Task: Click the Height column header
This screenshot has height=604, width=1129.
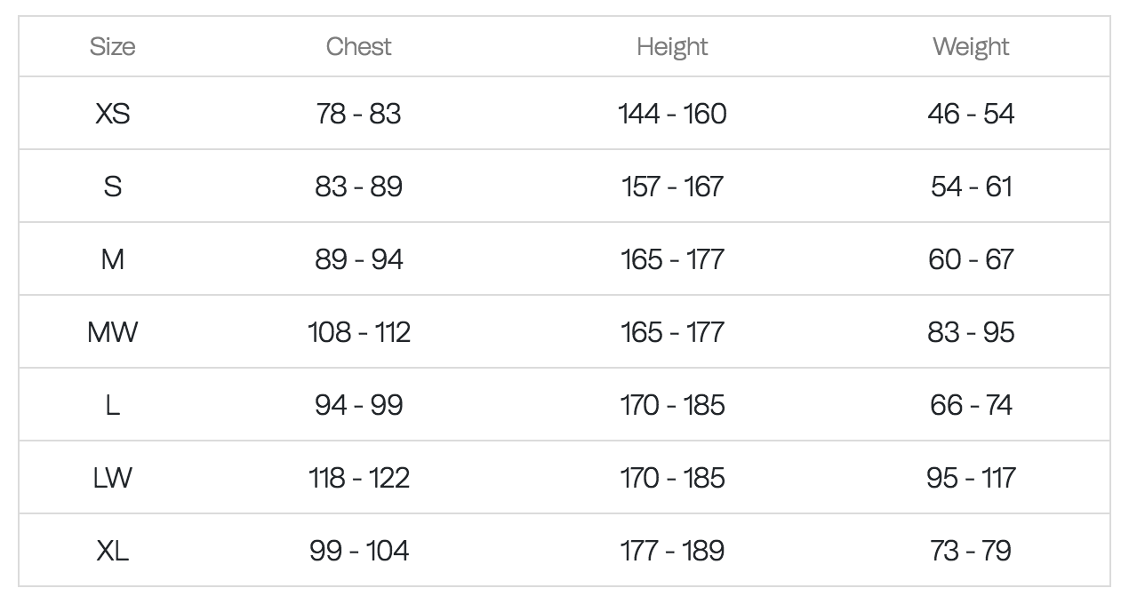Action: (x=672, y=46)
